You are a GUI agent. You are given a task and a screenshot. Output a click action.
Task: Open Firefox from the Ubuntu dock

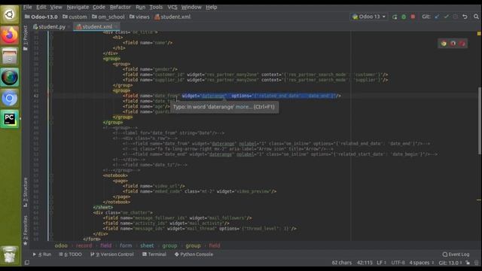click(x=10, y=35)
